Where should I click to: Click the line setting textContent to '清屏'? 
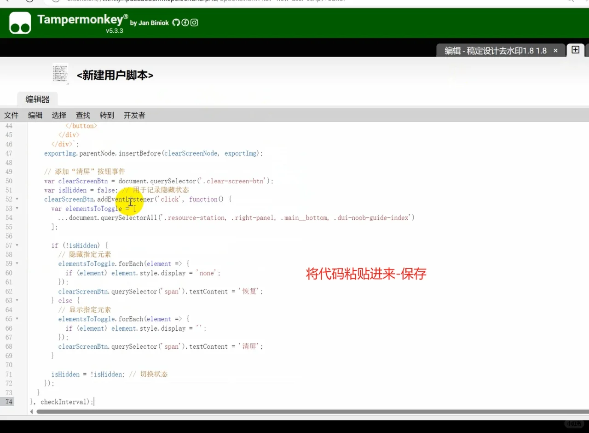(x=161, y=347)
